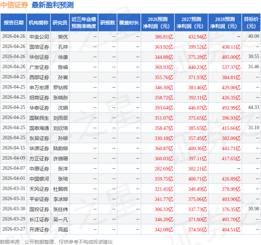Click target price 30.55

pos(254,56)
